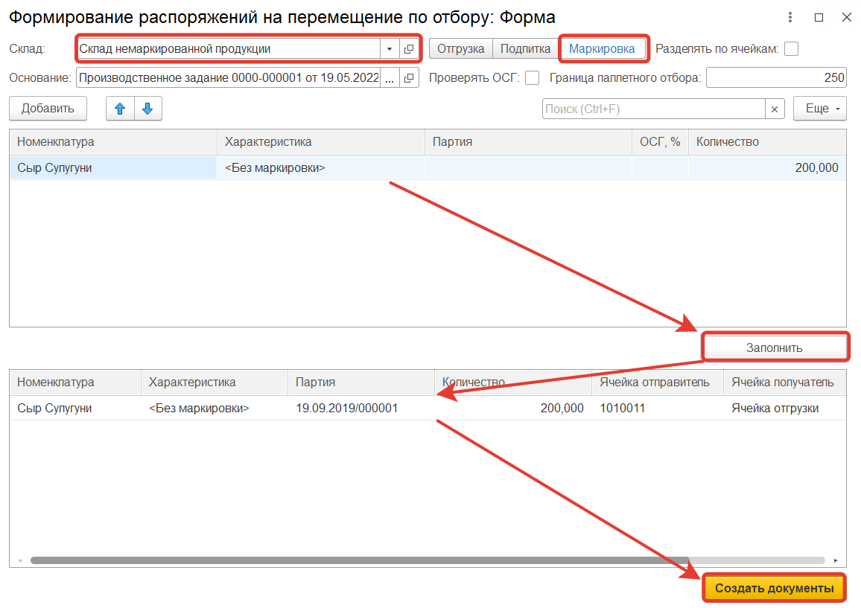Click the ellipsis select button in Основание
Image resolution: width=861 pixels, height=608 pixels.
click(390, 77)
